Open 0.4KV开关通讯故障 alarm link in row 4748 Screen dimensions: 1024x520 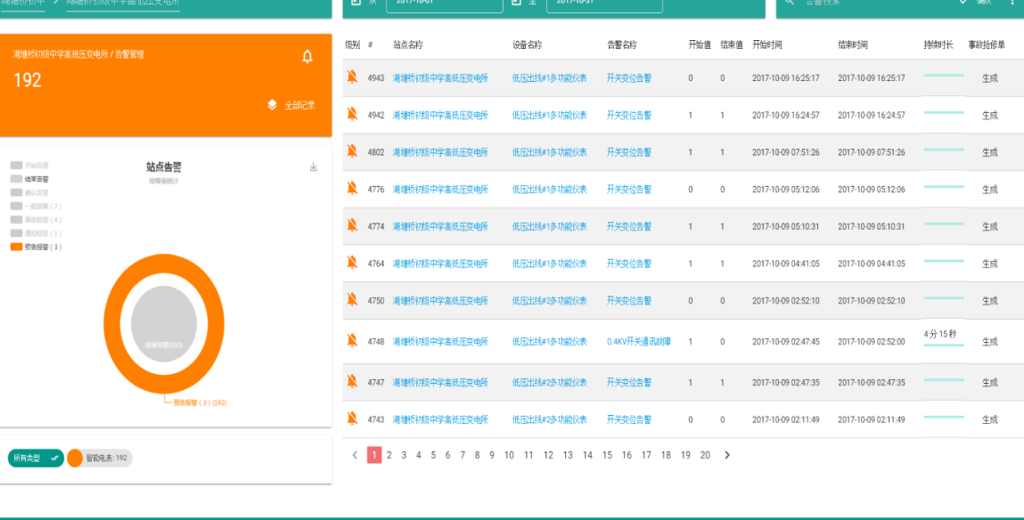638,342
